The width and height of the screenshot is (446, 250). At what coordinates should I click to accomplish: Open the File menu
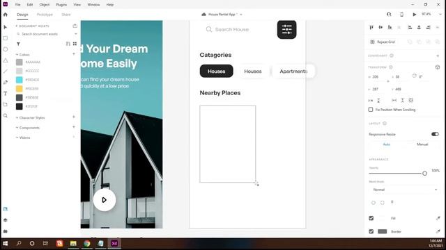point(17,5)
